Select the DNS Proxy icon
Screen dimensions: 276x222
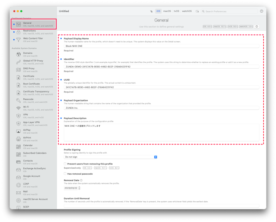click(x=18, y=70)
